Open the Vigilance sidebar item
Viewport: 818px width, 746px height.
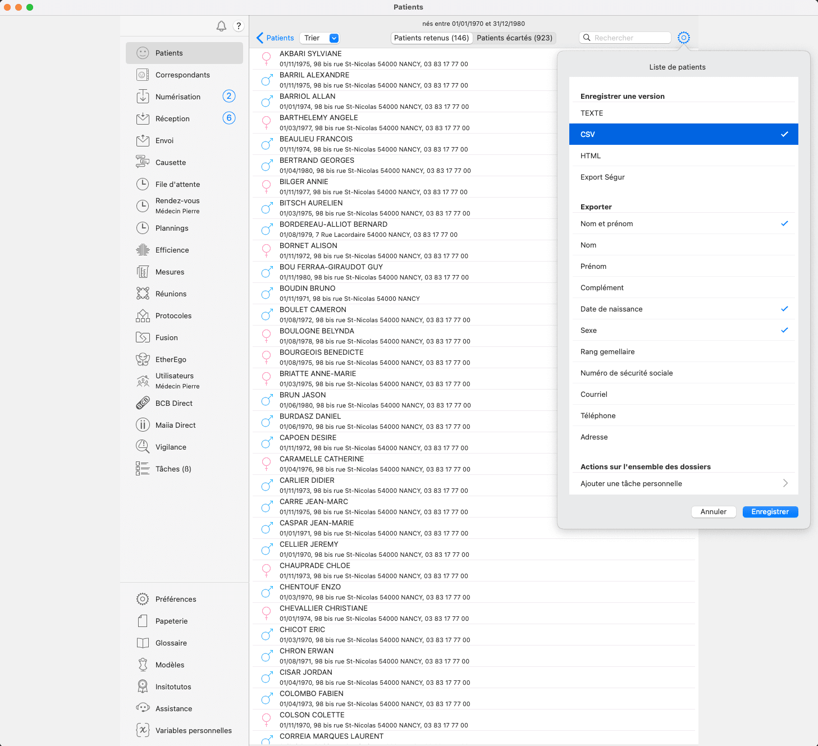(x=171, y=447)
